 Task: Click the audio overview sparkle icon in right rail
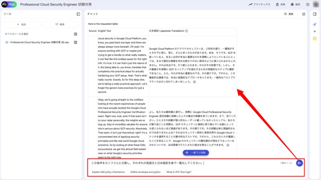315,24
